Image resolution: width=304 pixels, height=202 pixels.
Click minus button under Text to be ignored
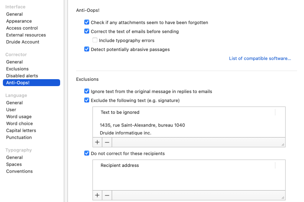point(107,142)
